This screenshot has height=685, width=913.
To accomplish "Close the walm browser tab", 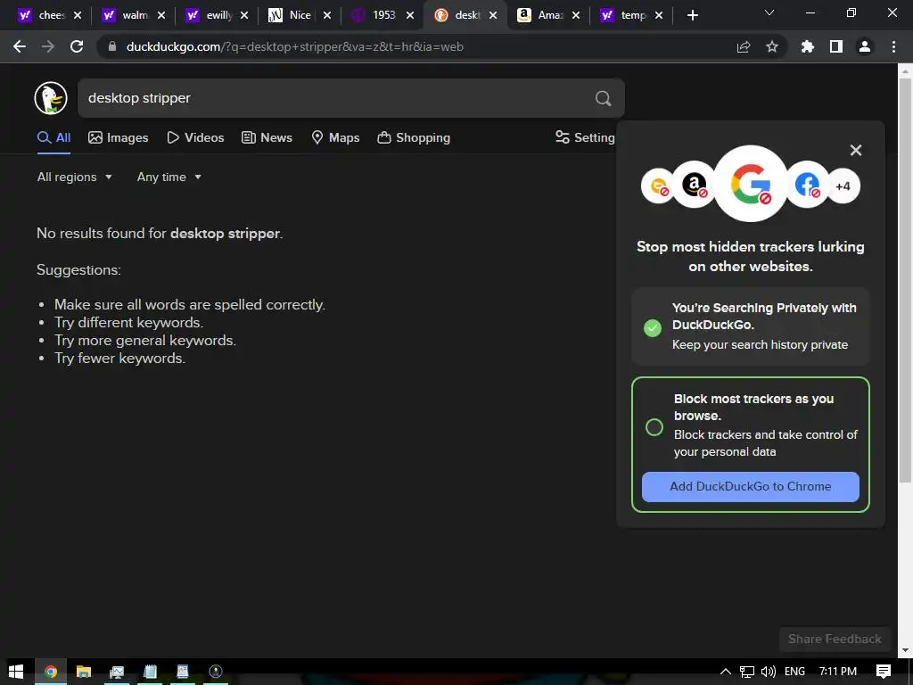I will point(161,15).
